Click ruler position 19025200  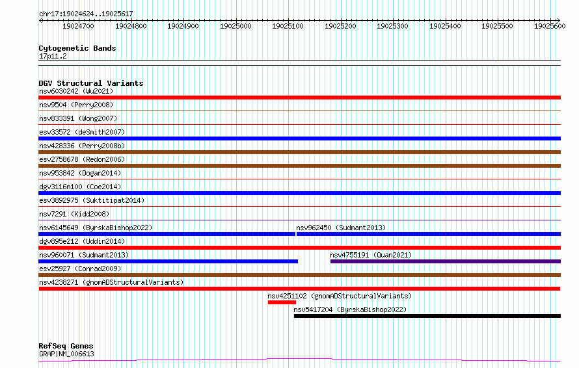340,26
